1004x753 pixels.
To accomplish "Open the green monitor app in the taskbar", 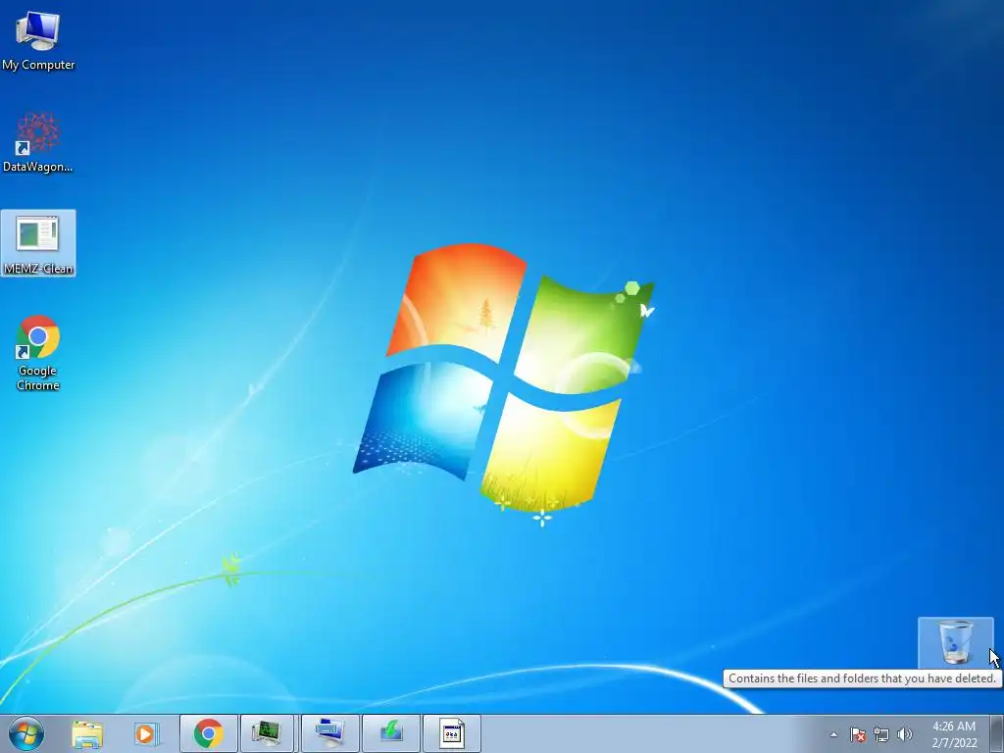I will (x=267, y=733).
